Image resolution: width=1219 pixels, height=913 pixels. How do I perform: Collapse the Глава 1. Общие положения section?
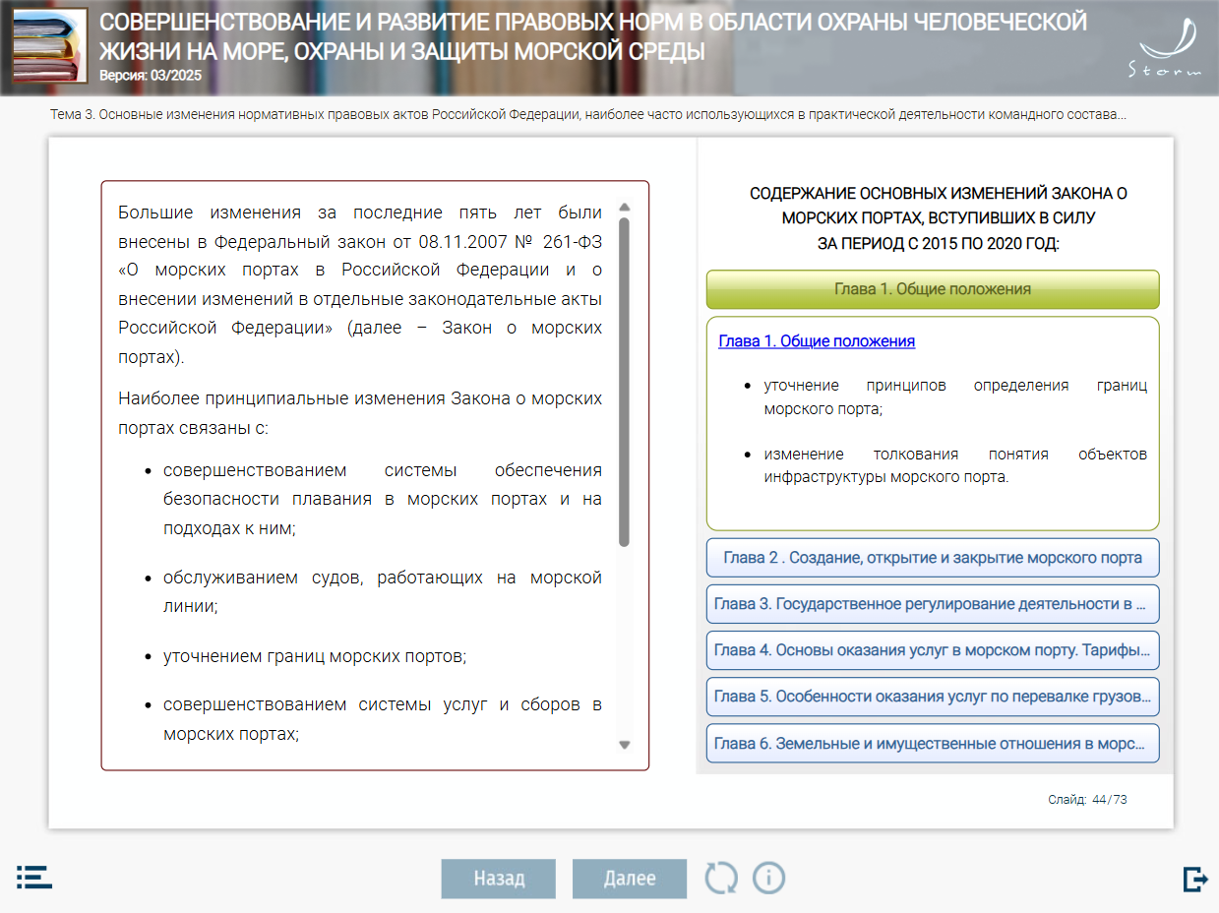pyautogui.click(x=932, y=289)
